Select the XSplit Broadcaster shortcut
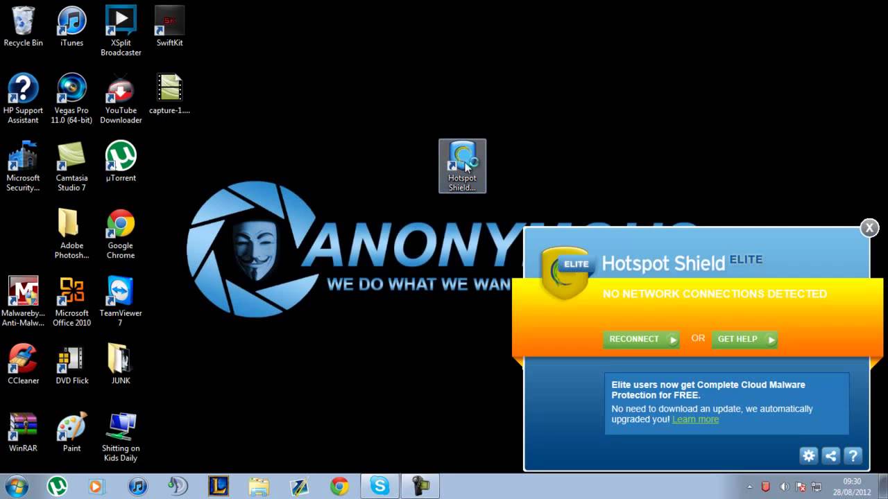The image size is (888, 499). pos(121,31)
